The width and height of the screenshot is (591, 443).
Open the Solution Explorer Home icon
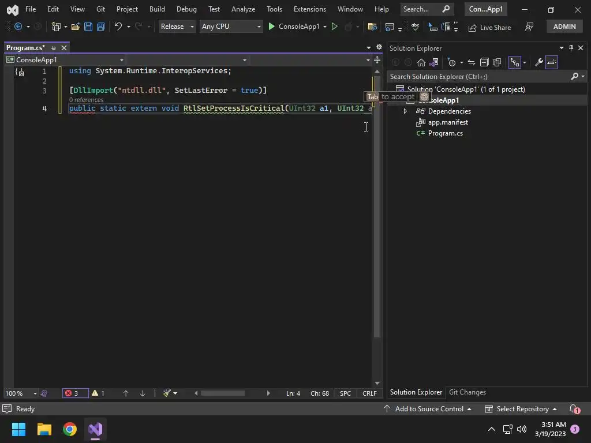(421, 62)
